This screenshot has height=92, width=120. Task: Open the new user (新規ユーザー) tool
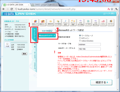coord(35,22)
